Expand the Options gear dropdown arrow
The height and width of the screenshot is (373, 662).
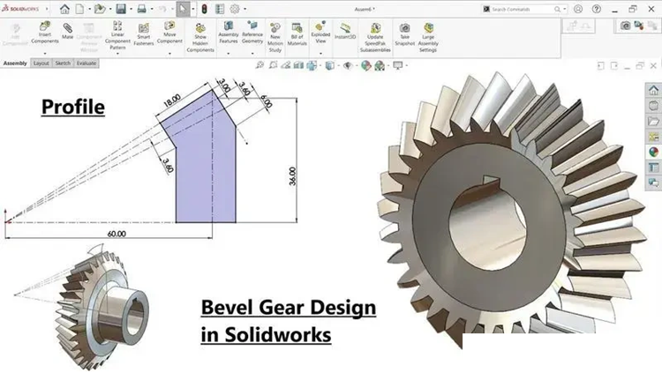pyautogui.click(x=244, y=9)
